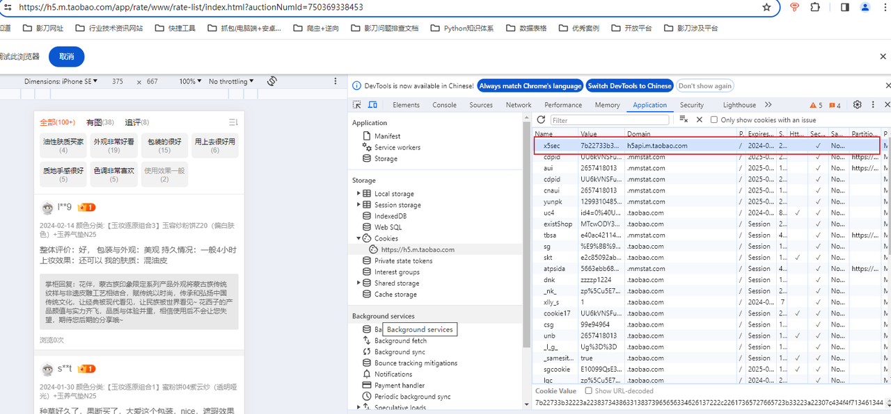Toggle the device toolbar icon
This screenshot has width=891, height=414.
(372, 105)
